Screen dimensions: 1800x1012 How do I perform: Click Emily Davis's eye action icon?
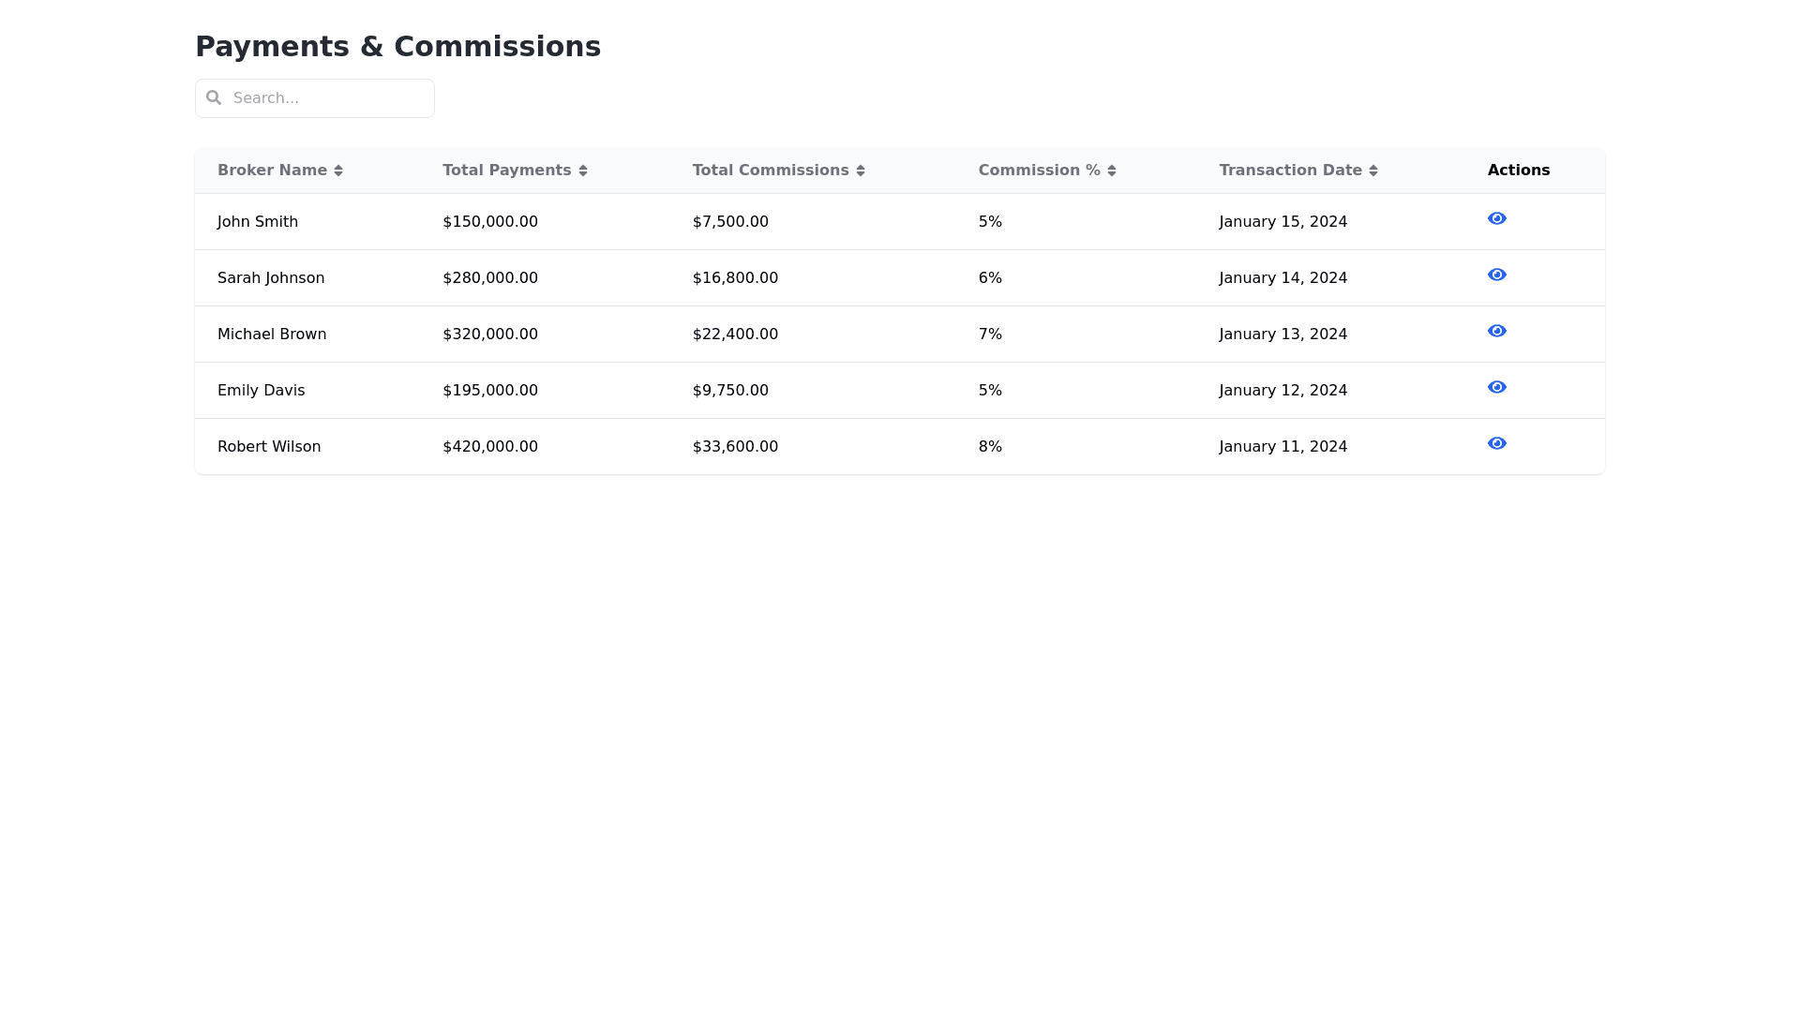[x=1496, y=387]
